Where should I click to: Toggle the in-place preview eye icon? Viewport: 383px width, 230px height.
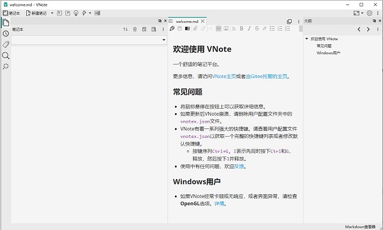(x=218, y=29)
